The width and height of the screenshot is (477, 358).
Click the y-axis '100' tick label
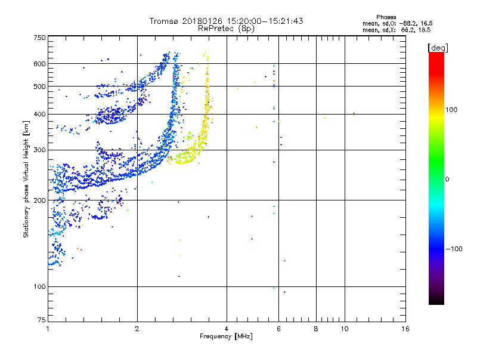pyautogui.click(x=39, y=286)
